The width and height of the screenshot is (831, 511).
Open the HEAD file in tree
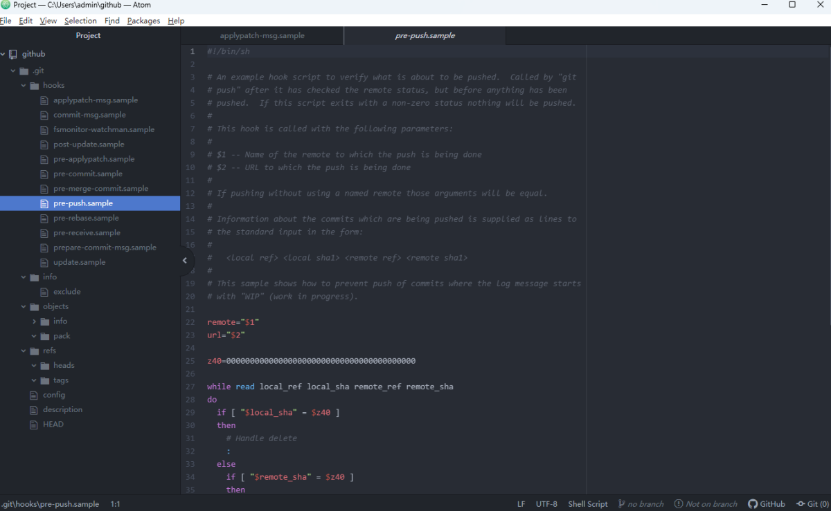coord(53,425)
